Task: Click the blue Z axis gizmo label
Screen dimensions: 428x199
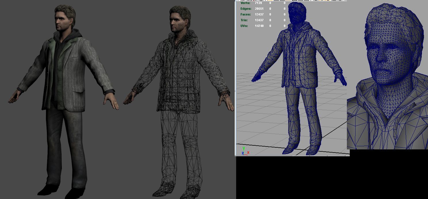Action: coord(242,153)
